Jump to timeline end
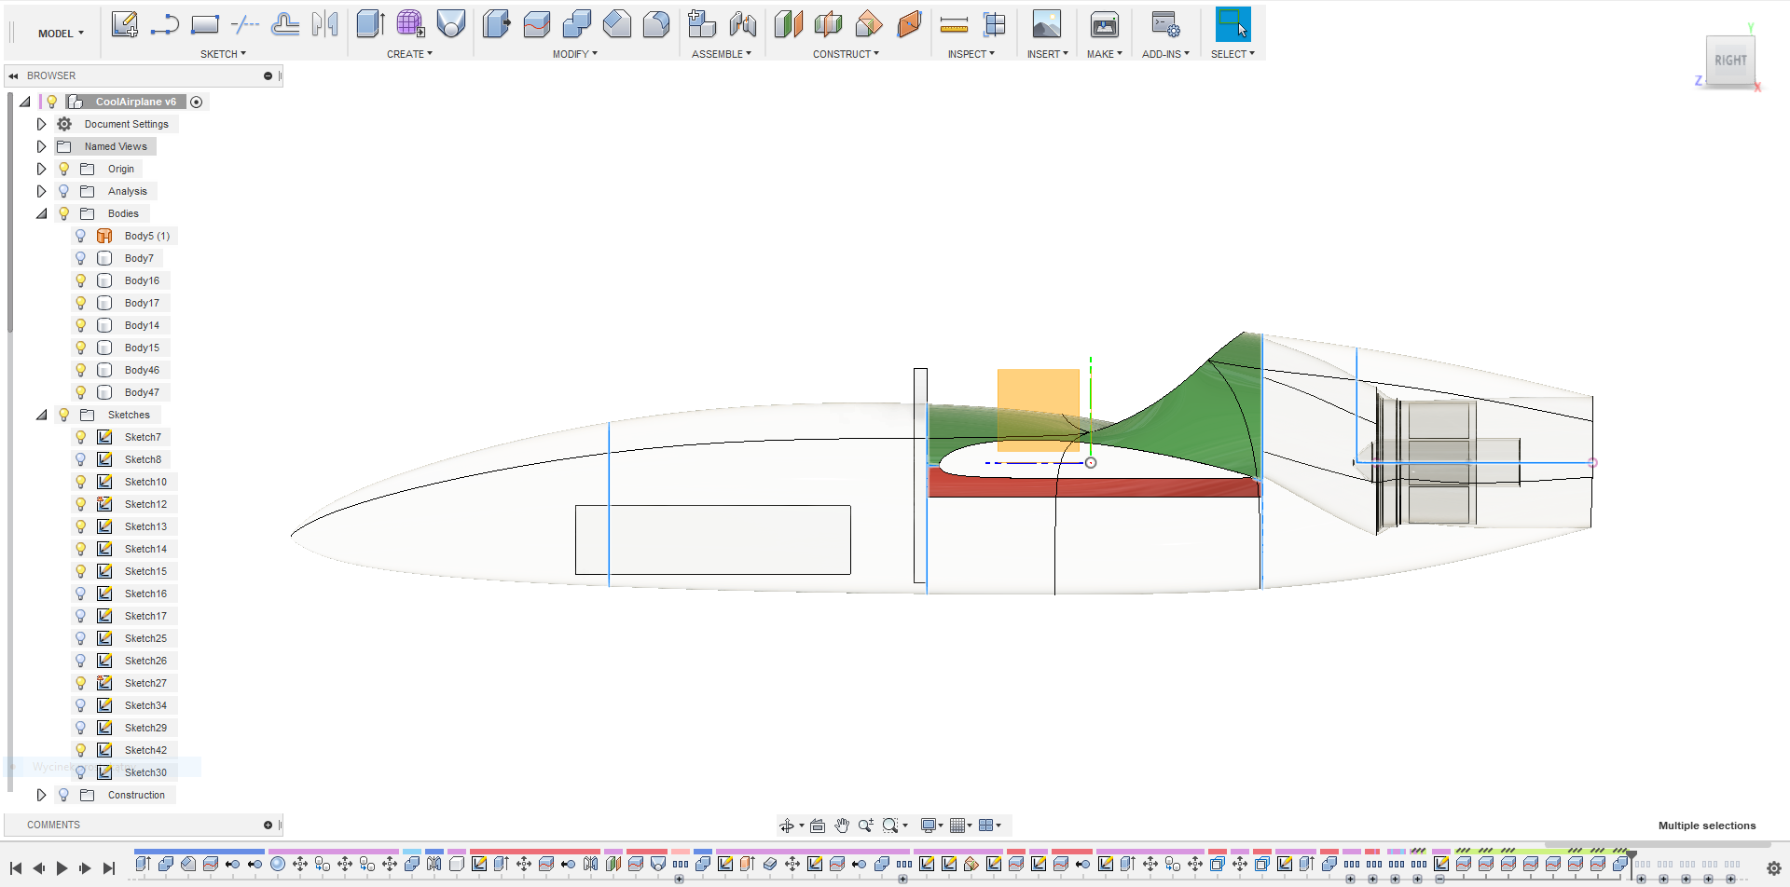 (x=109, y=868)
